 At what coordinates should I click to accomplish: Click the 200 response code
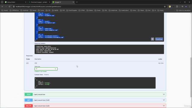tap(27, 63)
